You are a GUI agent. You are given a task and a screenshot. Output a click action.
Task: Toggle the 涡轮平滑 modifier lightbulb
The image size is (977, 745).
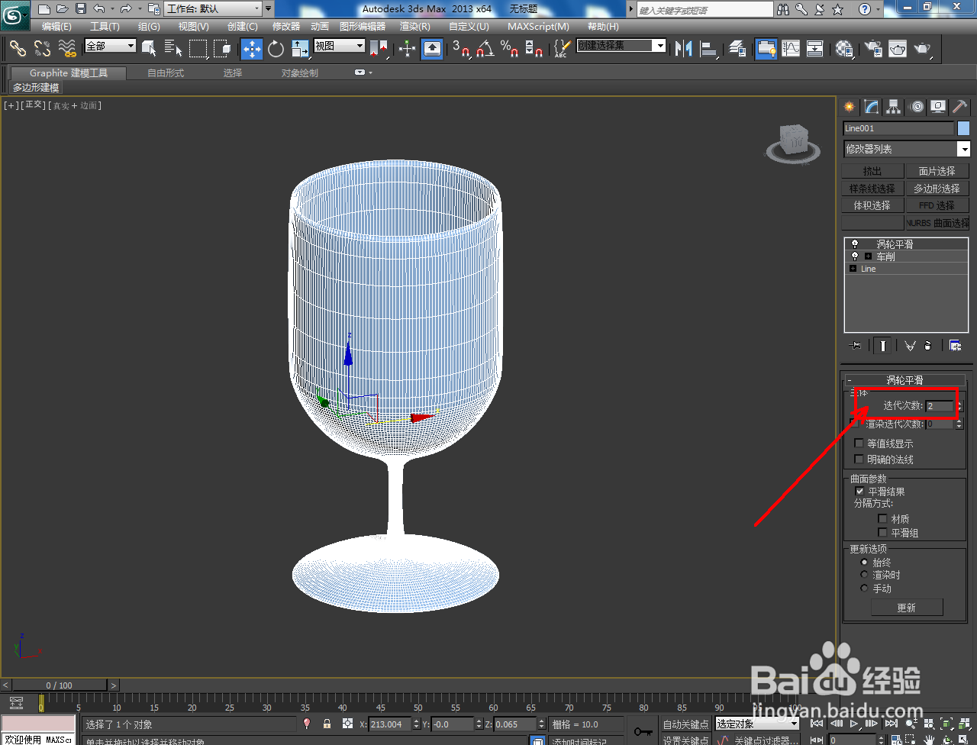(854, 244)
